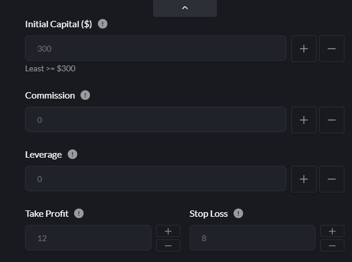The height and width of the screenshot is (262, 352).
Task: Click the Take Profit info icon
Action: [x=79, y=213]
